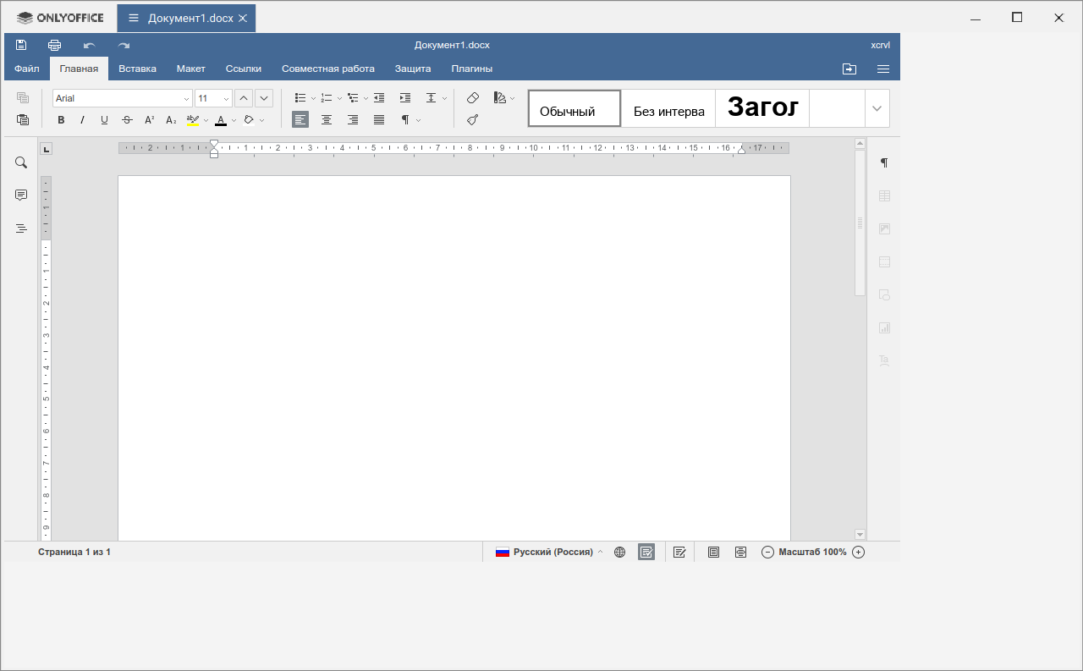Open the file location folder icon
The image size is (1083, 671).
click(849, 69)
